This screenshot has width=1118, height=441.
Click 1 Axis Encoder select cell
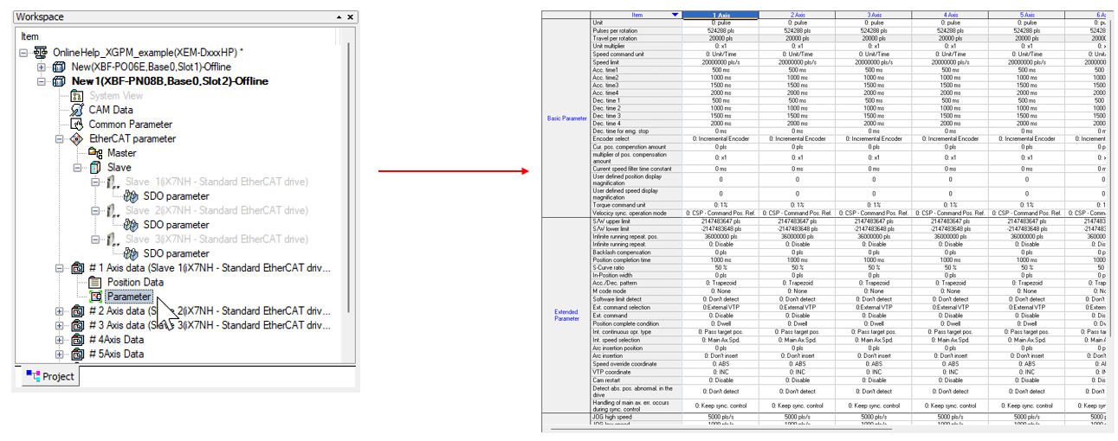(721, 138)
